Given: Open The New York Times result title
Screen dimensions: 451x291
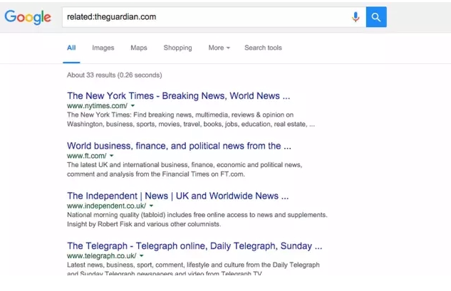Looking at the screenshot, I should point(179,95).
